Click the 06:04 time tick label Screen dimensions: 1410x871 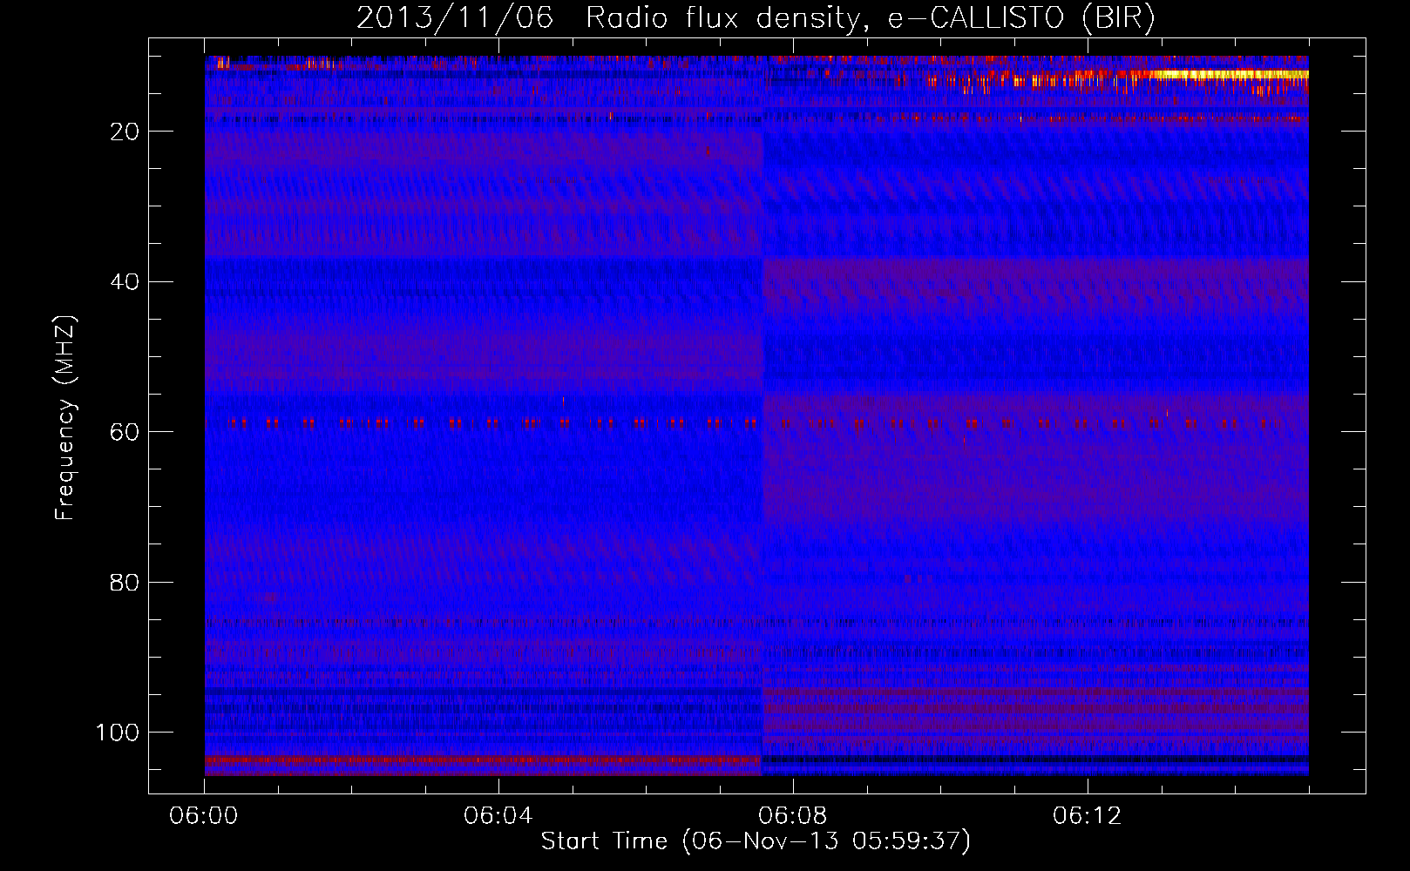coord(498,816)
